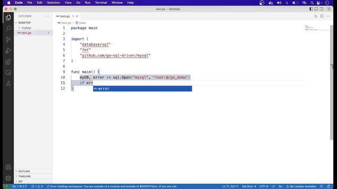Open the Go menu

[x=78, y=3]
